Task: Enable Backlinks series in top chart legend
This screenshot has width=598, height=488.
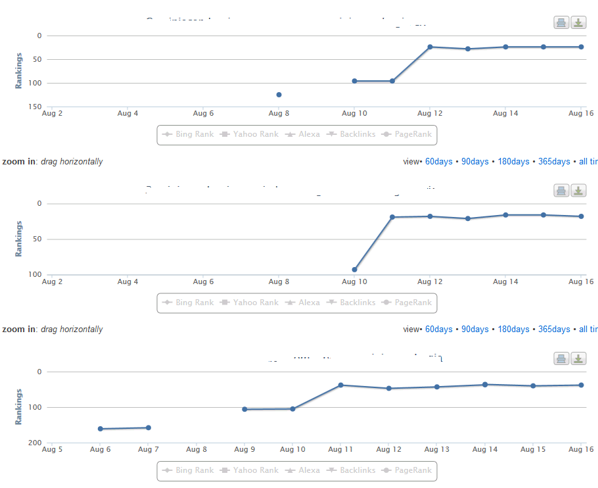Action: tap(351, 134)
